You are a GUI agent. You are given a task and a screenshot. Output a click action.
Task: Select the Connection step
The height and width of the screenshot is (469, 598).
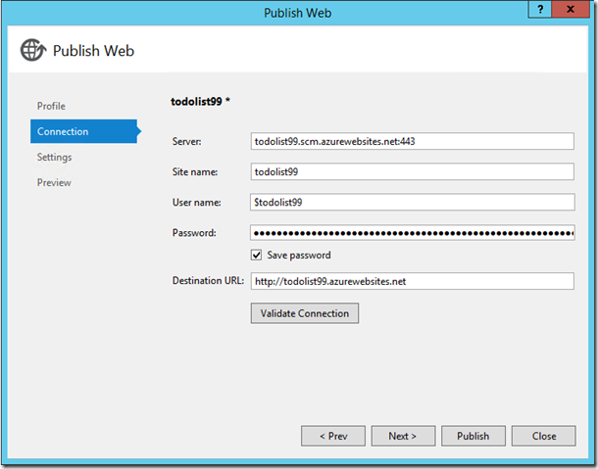click(x=84, y=131)
